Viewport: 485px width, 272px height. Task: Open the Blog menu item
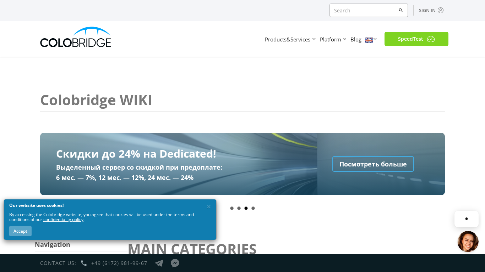[x=356, y=39]
